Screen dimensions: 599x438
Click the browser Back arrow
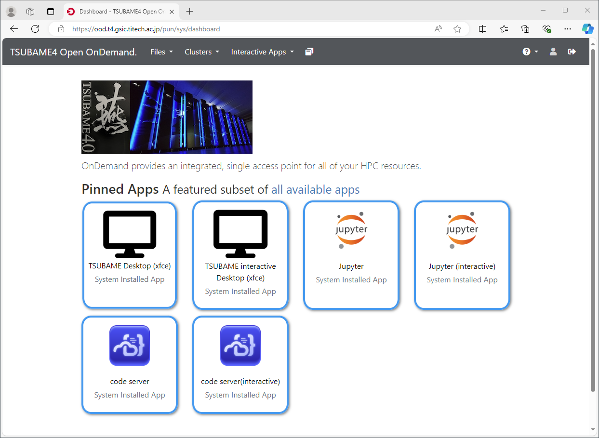tap(14, 29)
